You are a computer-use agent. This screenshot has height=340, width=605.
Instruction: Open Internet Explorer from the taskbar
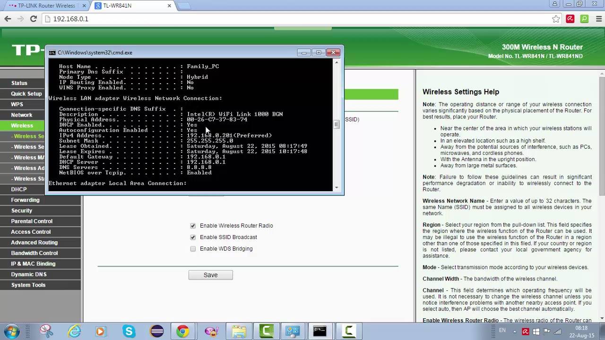coord(74,331)
